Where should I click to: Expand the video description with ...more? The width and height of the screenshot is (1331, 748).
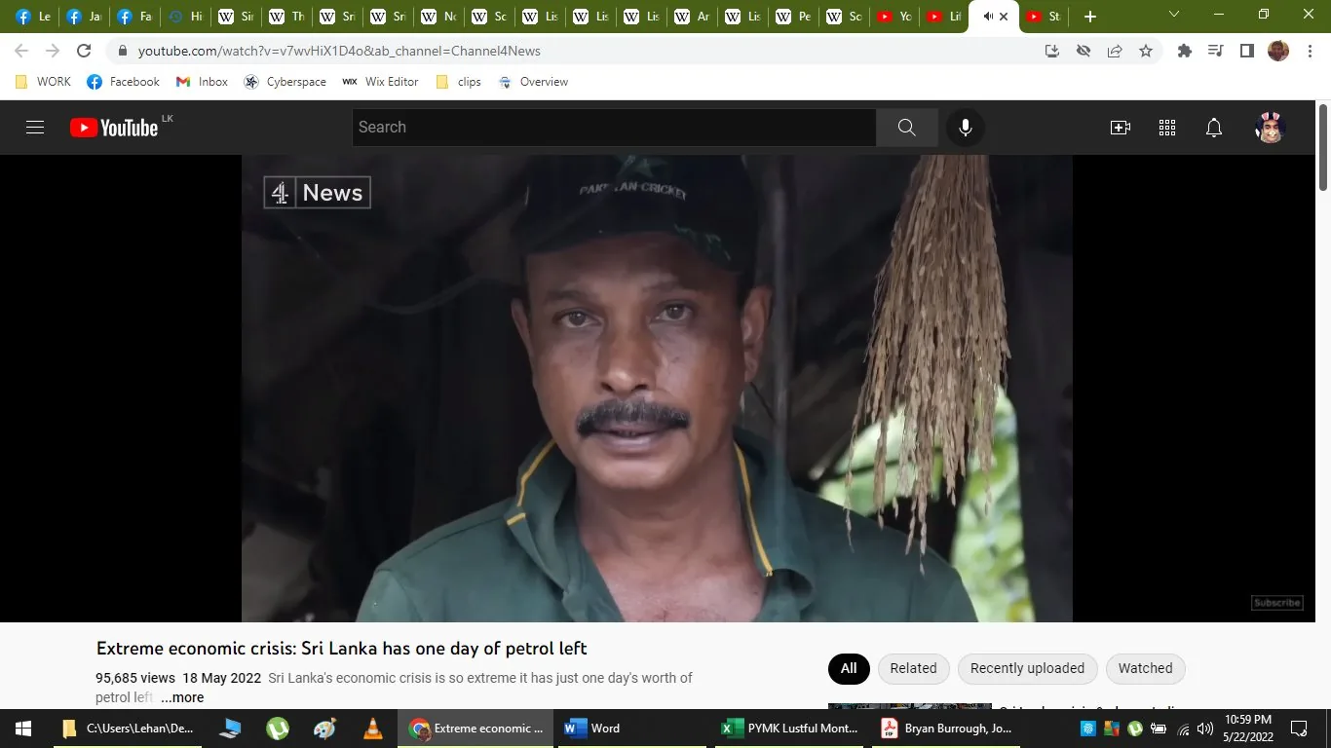click(x=181, y=697)
